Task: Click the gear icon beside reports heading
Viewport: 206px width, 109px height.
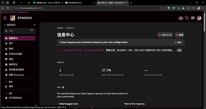Action: coord(63,87)
